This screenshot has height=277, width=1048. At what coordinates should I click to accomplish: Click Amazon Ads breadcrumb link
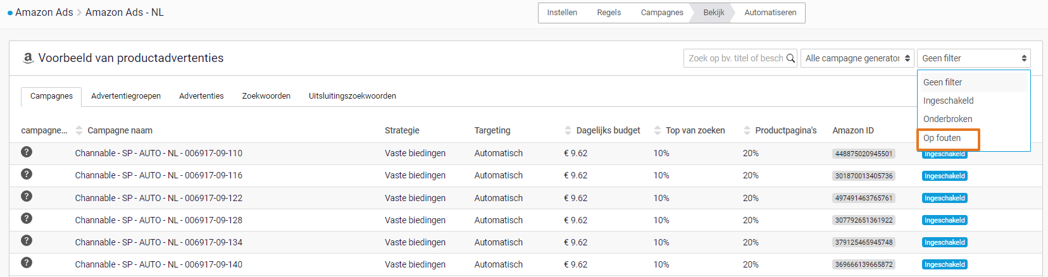pos(44,13)
